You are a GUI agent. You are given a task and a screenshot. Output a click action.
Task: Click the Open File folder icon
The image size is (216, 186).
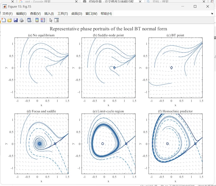tap(10, 20)
